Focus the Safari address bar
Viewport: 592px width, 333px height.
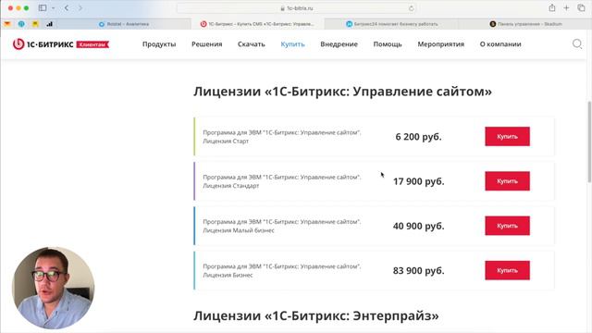[x=296, y=8]
